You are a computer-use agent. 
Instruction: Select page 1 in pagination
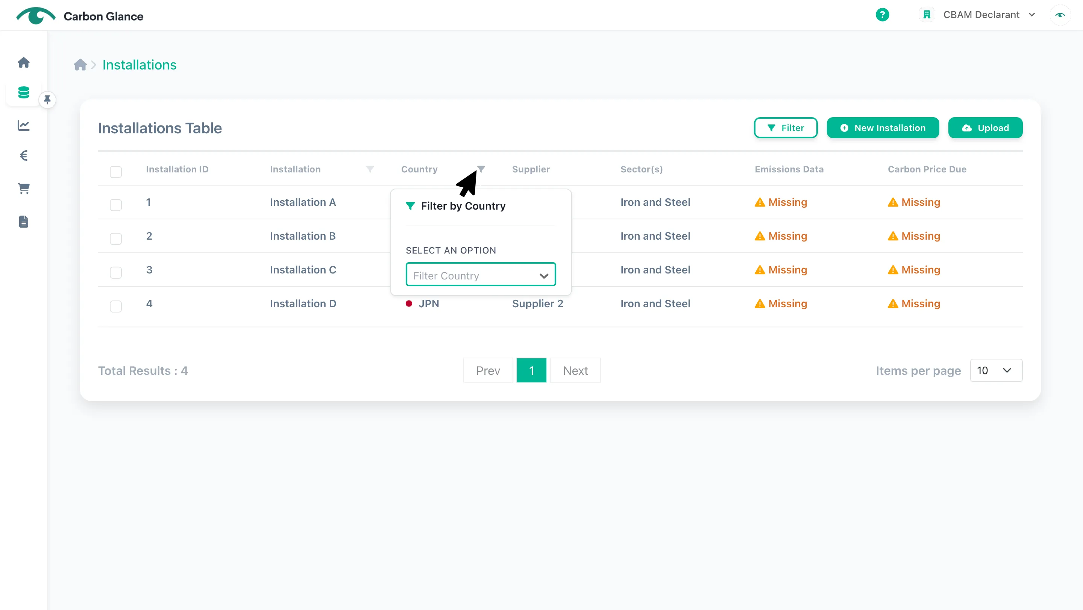tap(531, 370)
